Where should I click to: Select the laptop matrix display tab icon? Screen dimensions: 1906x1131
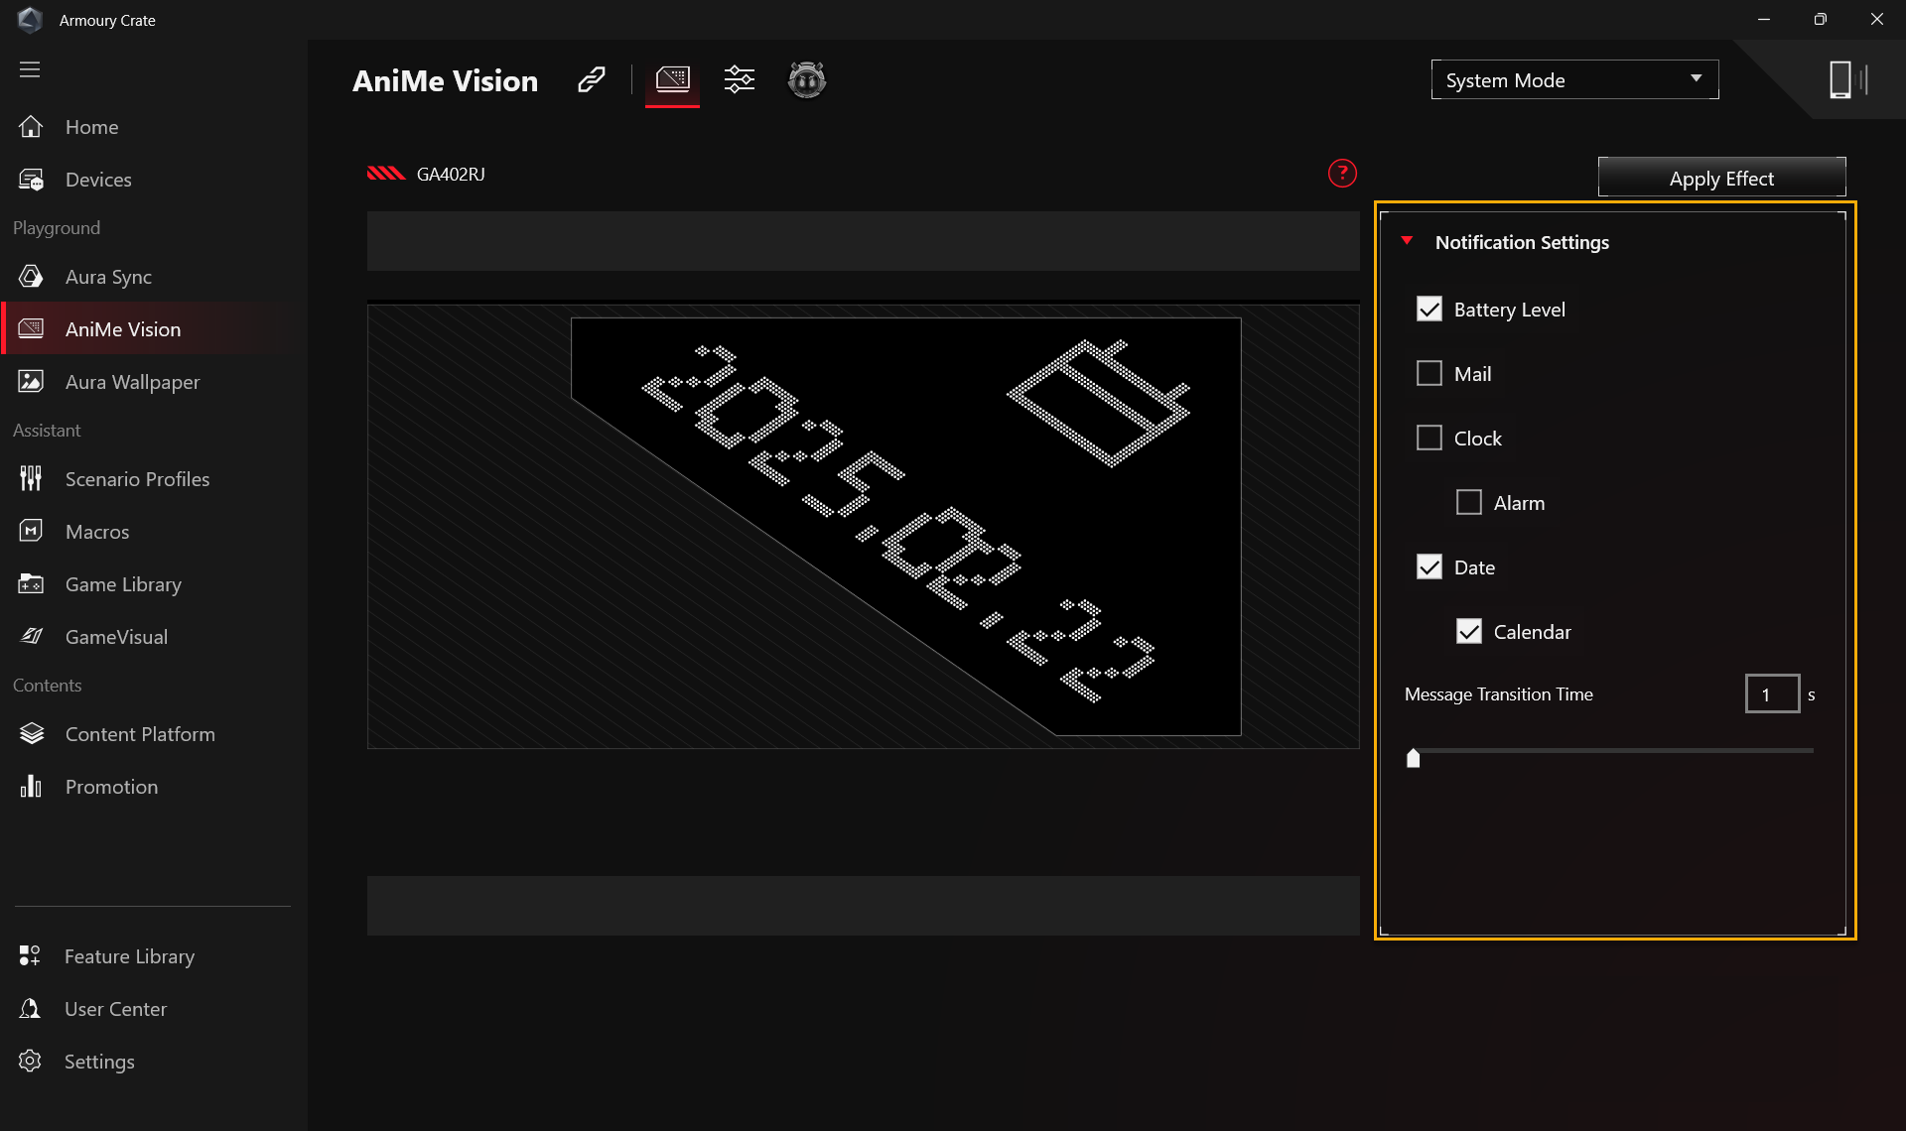(x=672, y=79)
